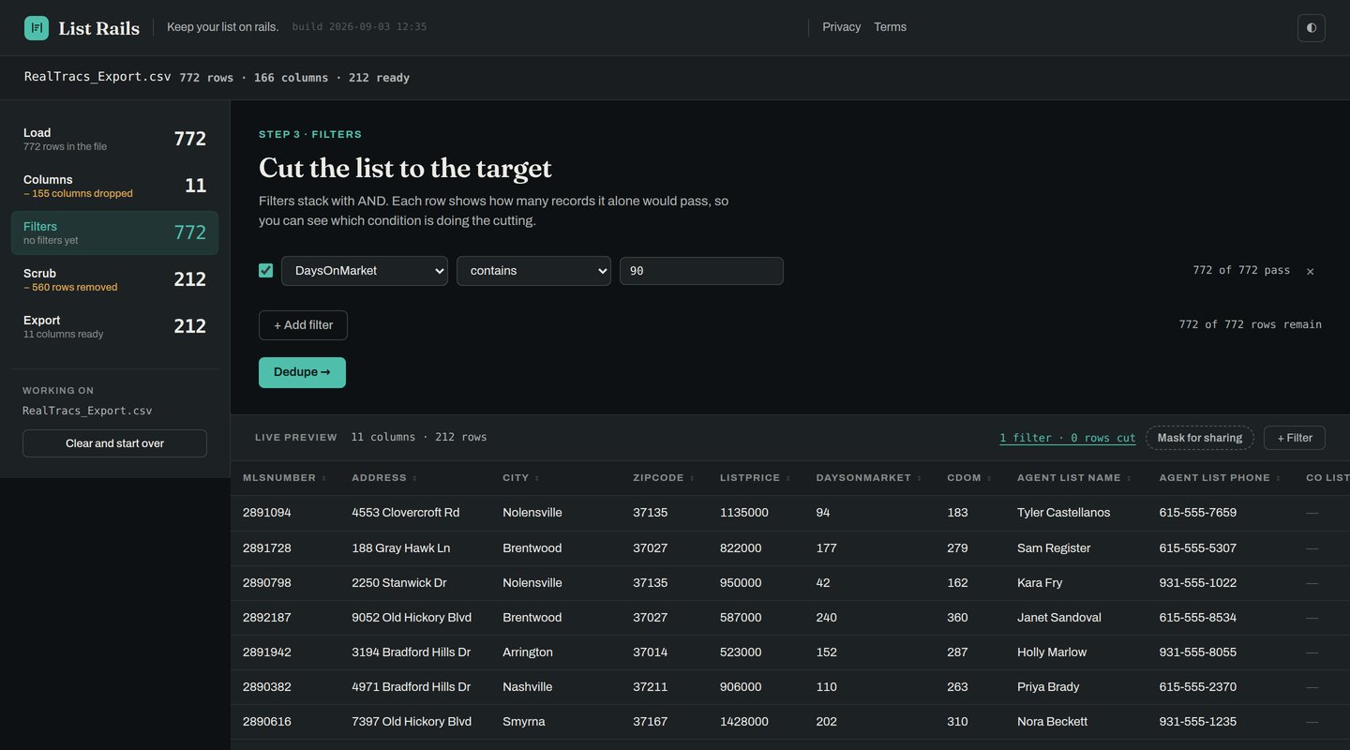Click MLS number 2891728

click(267, 547)
